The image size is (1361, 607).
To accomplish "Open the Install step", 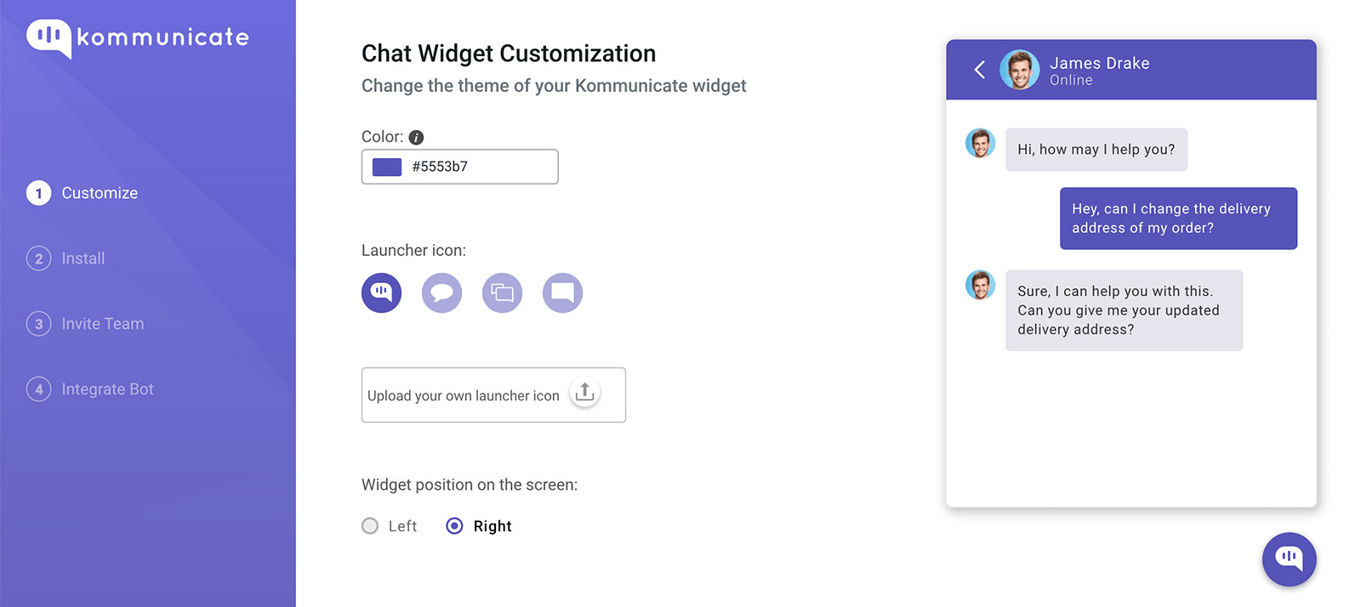I will pyautogui.click(x=83, y=258).
